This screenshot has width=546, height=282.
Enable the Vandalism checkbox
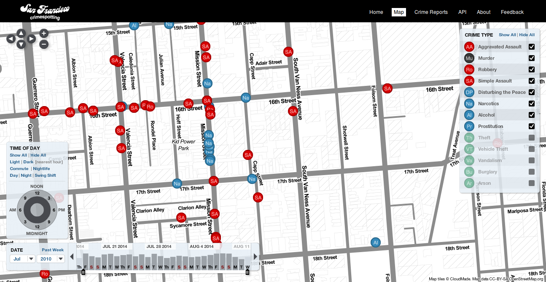tap(532, 160)
